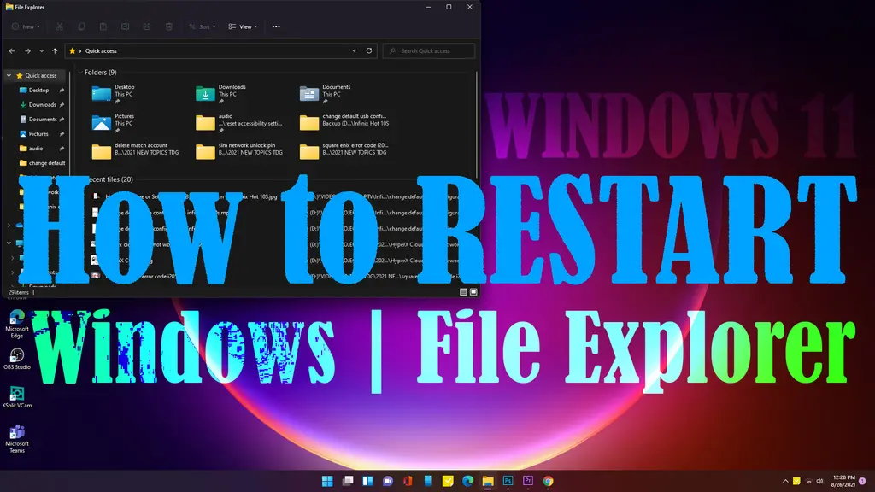Select Pictures in the navigation pane
Screen dimensions: 875x492
[38, 134]
